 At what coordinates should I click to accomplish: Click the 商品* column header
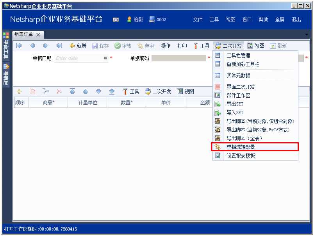pyautogui.click(x=48, y=103)
